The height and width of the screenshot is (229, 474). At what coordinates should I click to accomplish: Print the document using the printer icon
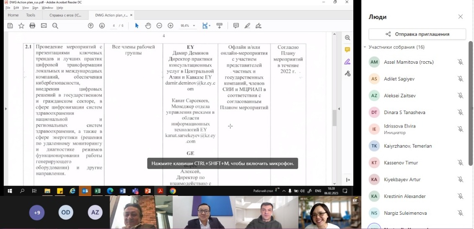point(32,26)
